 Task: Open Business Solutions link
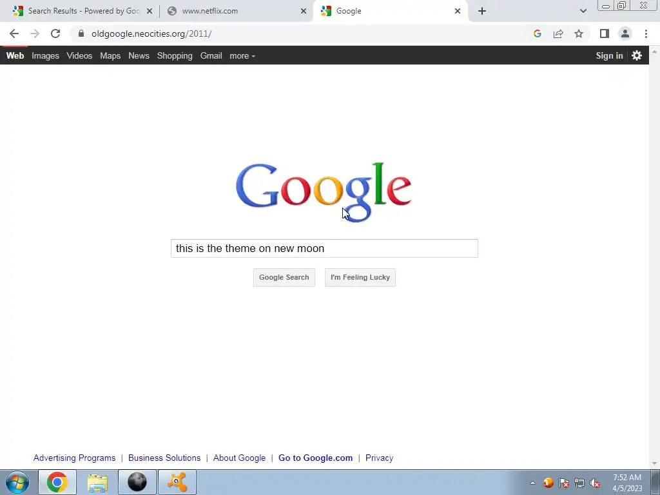(x=164, y=458)
